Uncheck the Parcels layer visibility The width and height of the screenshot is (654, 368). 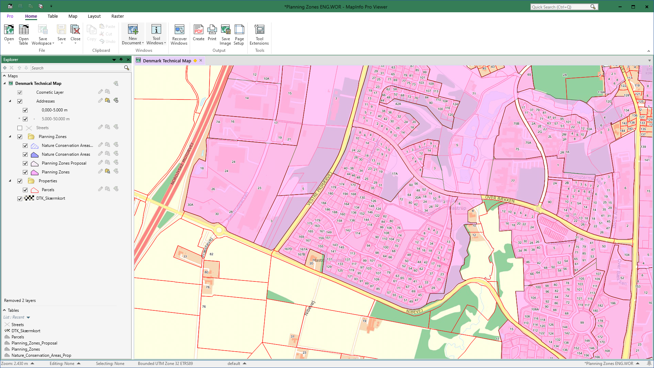coord(25,190)
